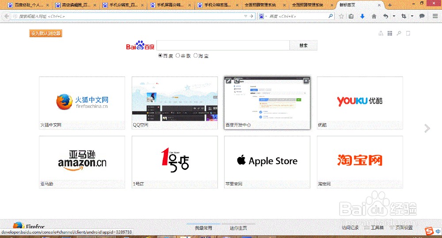Open the QQ空间 tile

point(175,103)
